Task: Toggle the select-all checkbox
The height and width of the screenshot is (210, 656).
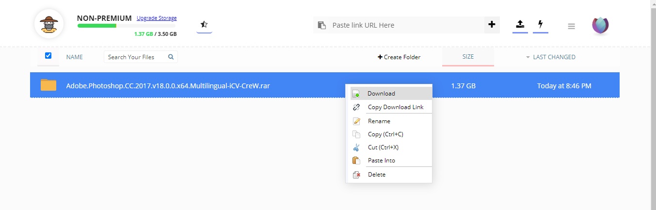Action: pos(48,56)
